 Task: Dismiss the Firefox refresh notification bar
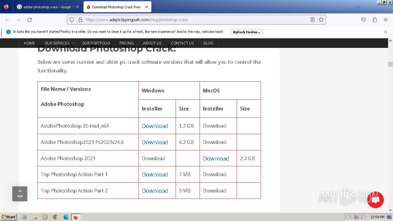coord(386,32)
